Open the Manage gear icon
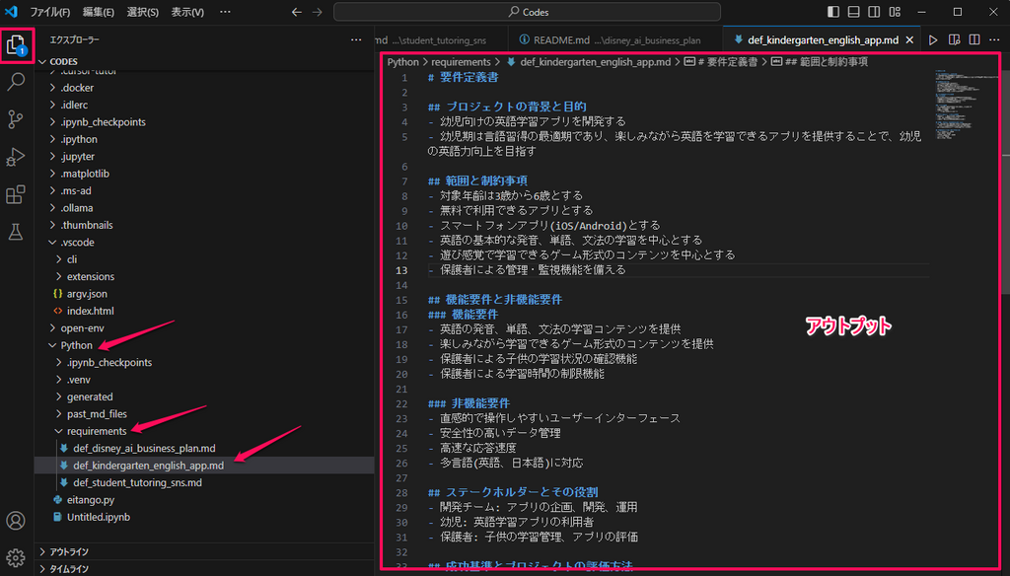Screen dimensions: 1010x576 pyautogui.click(x=16, y=557)
